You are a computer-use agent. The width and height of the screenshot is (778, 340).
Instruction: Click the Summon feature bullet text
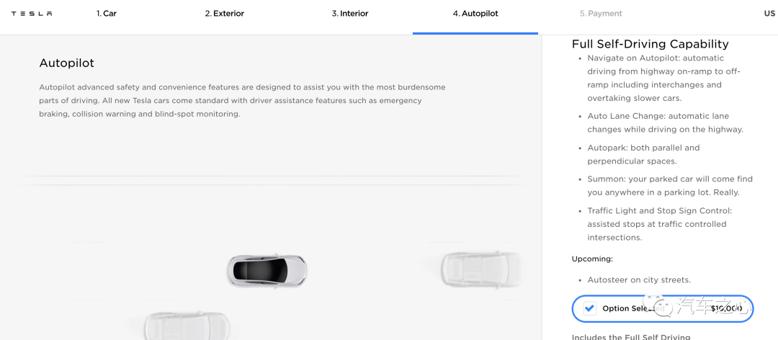tap(670, 186)
